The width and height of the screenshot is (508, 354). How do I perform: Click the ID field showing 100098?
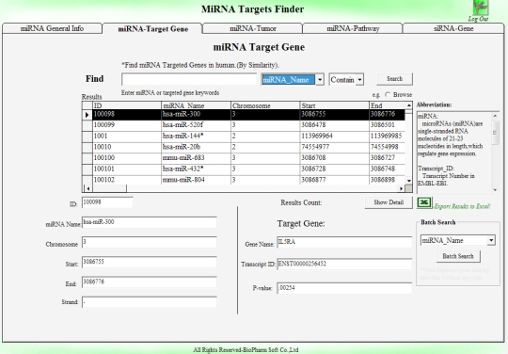[x=107, y=202]
